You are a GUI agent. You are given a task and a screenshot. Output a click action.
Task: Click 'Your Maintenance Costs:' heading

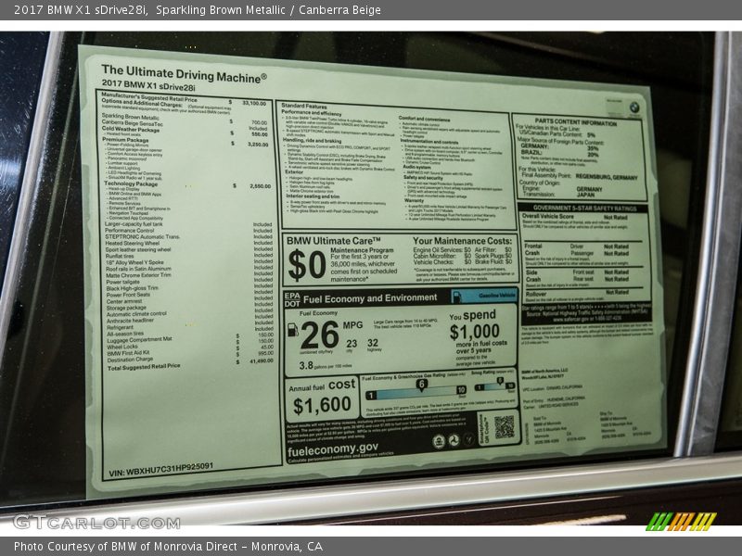click(x=462, y=241)
